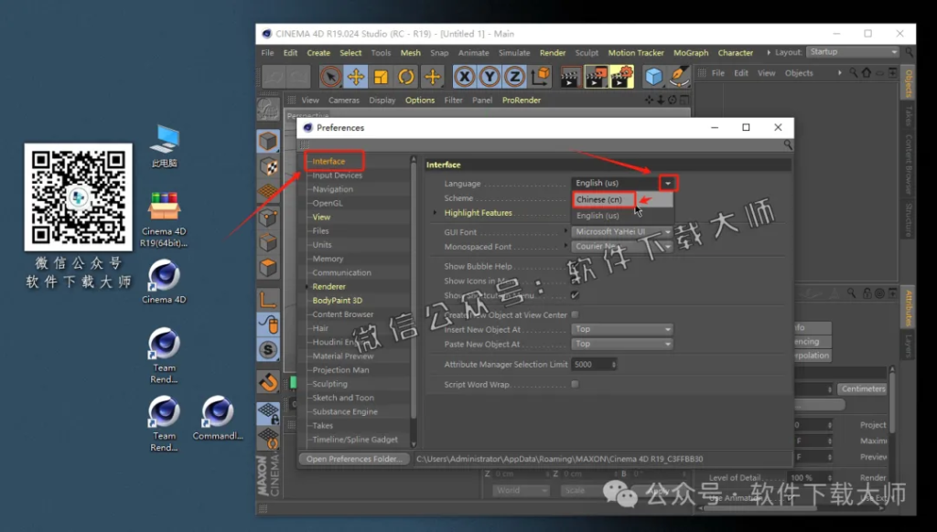The width and height of the screenshot is (937, 532).
Task: Select the Move tool in the toolbar
Action: (x=355, y=78)
